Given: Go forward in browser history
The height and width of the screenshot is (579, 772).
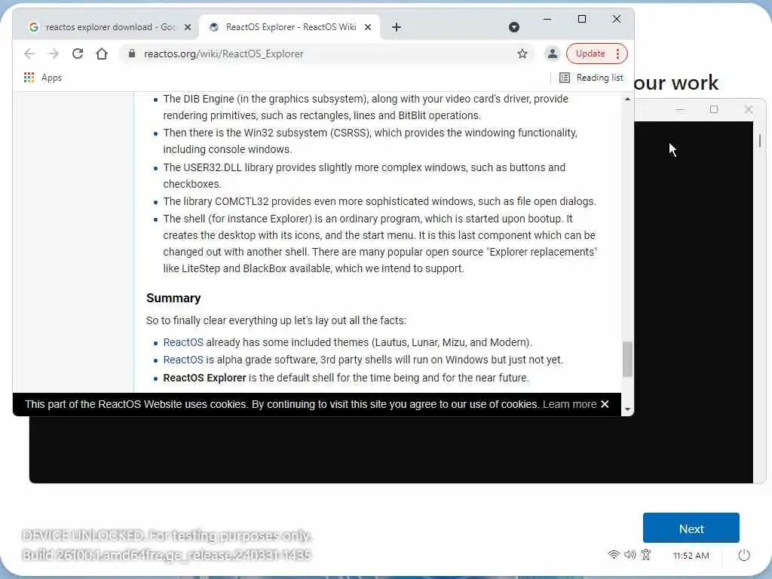Looking at the screenshot, I should (54, 54).
